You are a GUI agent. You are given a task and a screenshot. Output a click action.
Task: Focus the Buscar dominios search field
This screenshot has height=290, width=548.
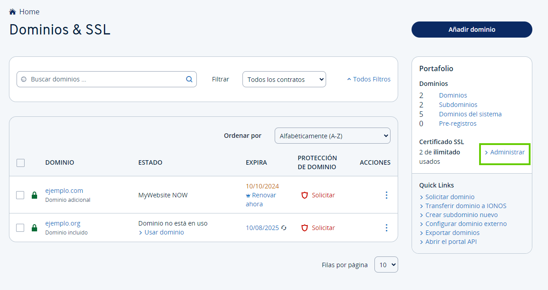point(105,79)
